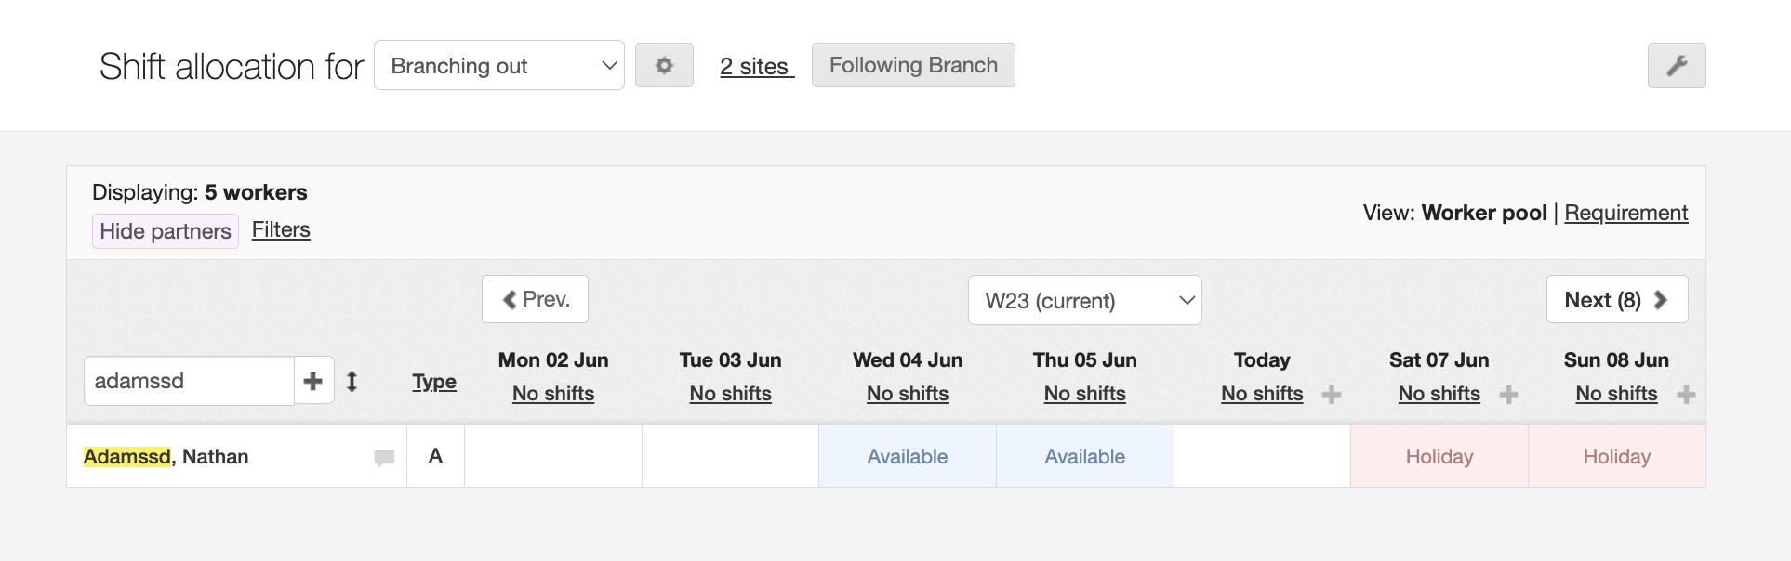The width and height of the screenshot is (1791, 561).
Task: Switch to the Requirement view
Action: click(1625, 213)
